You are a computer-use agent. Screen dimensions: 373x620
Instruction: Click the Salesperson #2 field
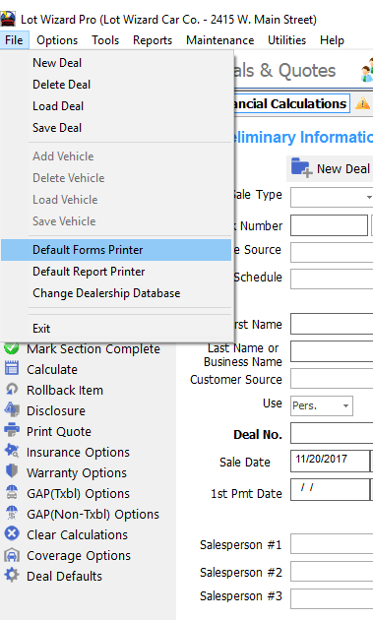tap(332, 572)
